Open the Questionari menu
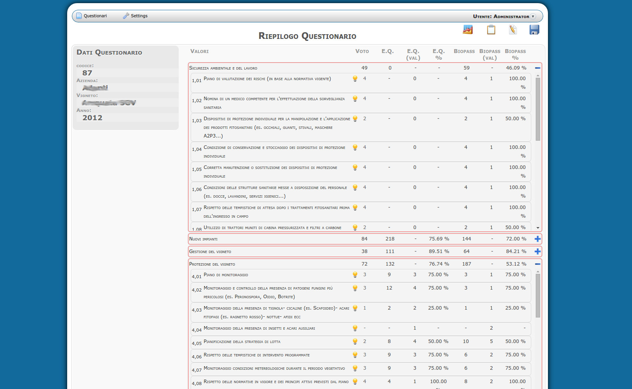The height and width of the screenshot is (389, 632). 92,16
